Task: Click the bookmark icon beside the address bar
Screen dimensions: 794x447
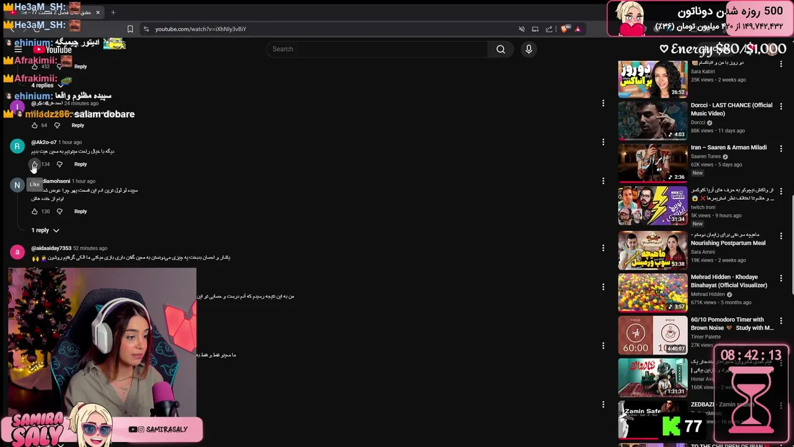Action: pyautogui.click(x=130, y=29)
